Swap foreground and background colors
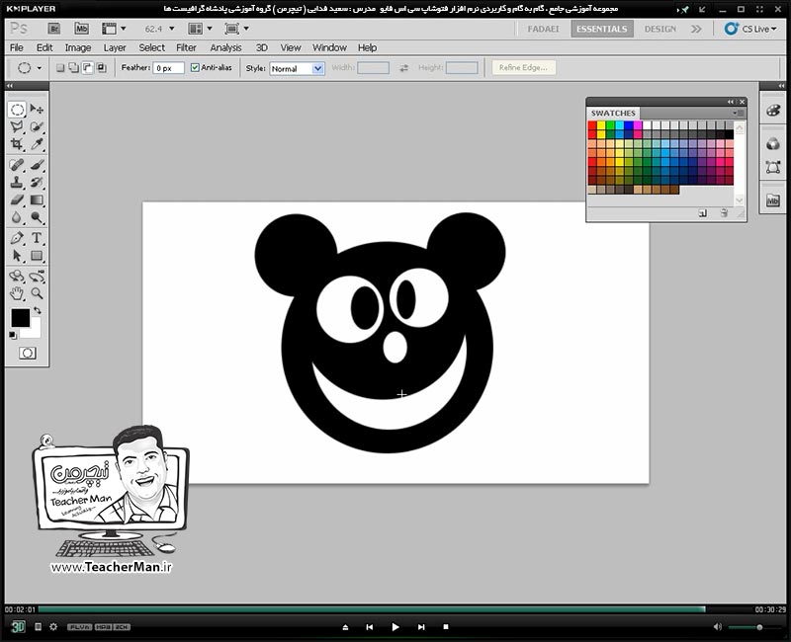Viewport: 791px width, 642px height. click(38, 310)
